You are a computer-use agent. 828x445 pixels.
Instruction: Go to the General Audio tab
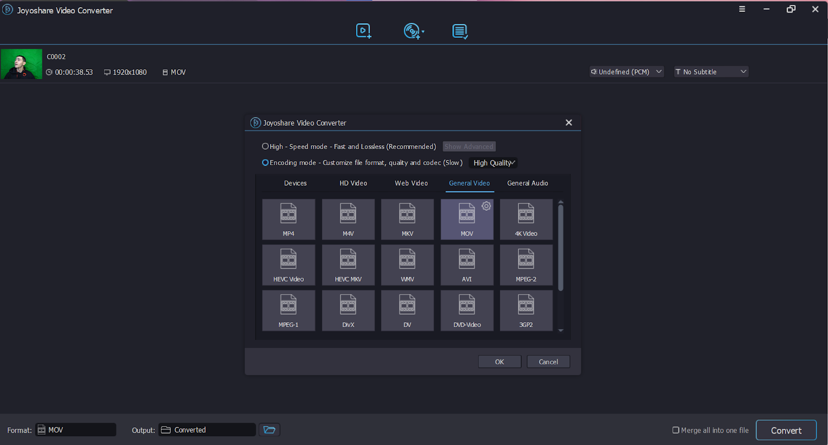pyautogui.click(x=527, y=183)
